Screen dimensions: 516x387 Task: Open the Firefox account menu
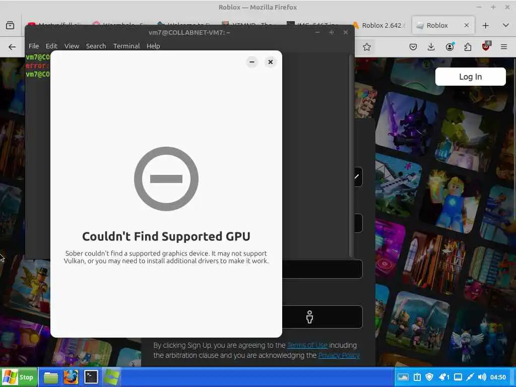[x=449, y=47]
